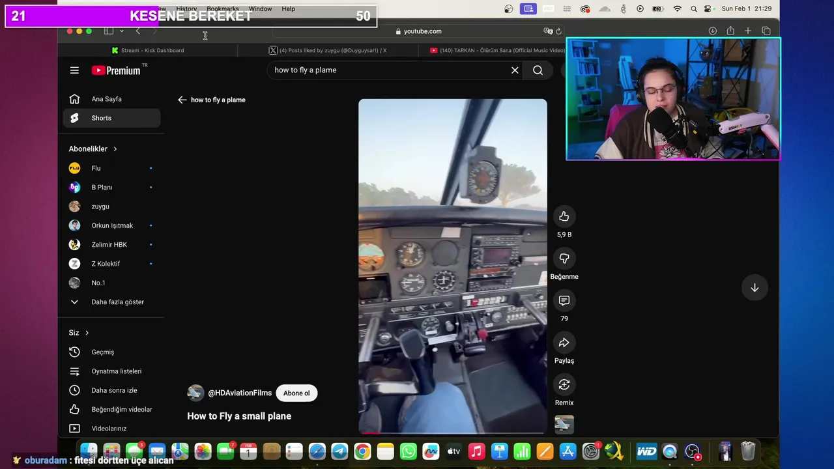
Task: Open Trash in the Dock
Action: (x=748, y=451)
